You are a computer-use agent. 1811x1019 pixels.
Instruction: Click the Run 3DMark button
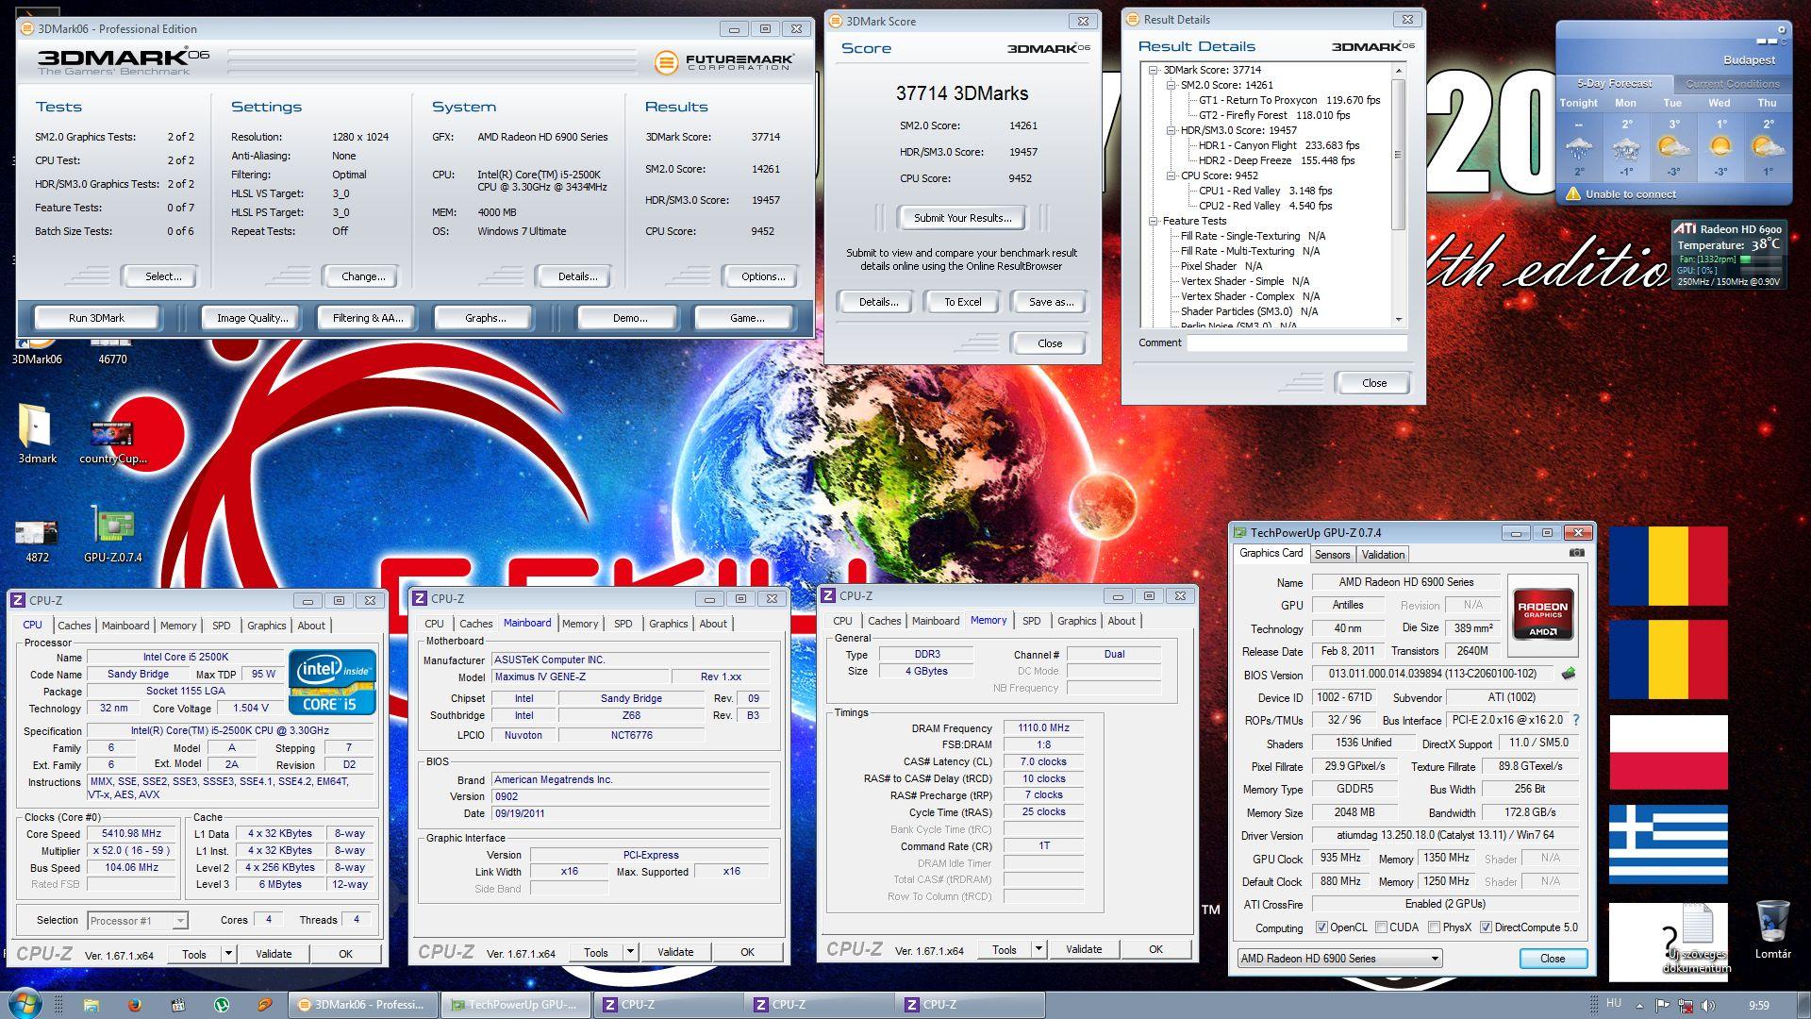pyautogui.click(x=96, y=318)
